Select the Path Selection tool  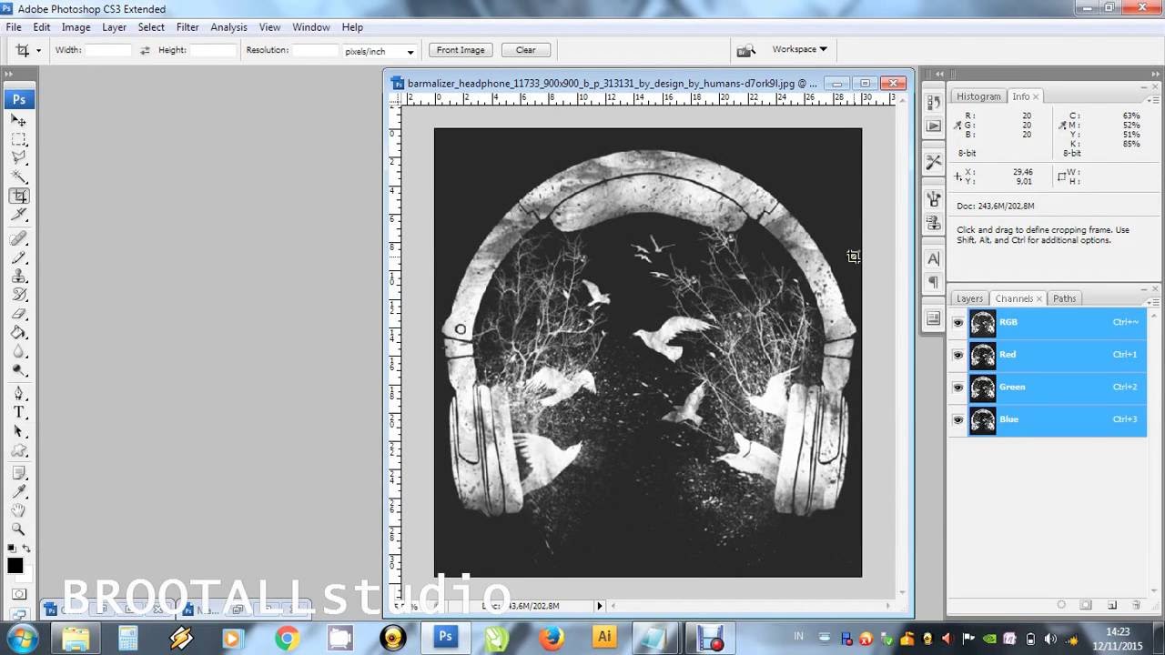(19, 431)
